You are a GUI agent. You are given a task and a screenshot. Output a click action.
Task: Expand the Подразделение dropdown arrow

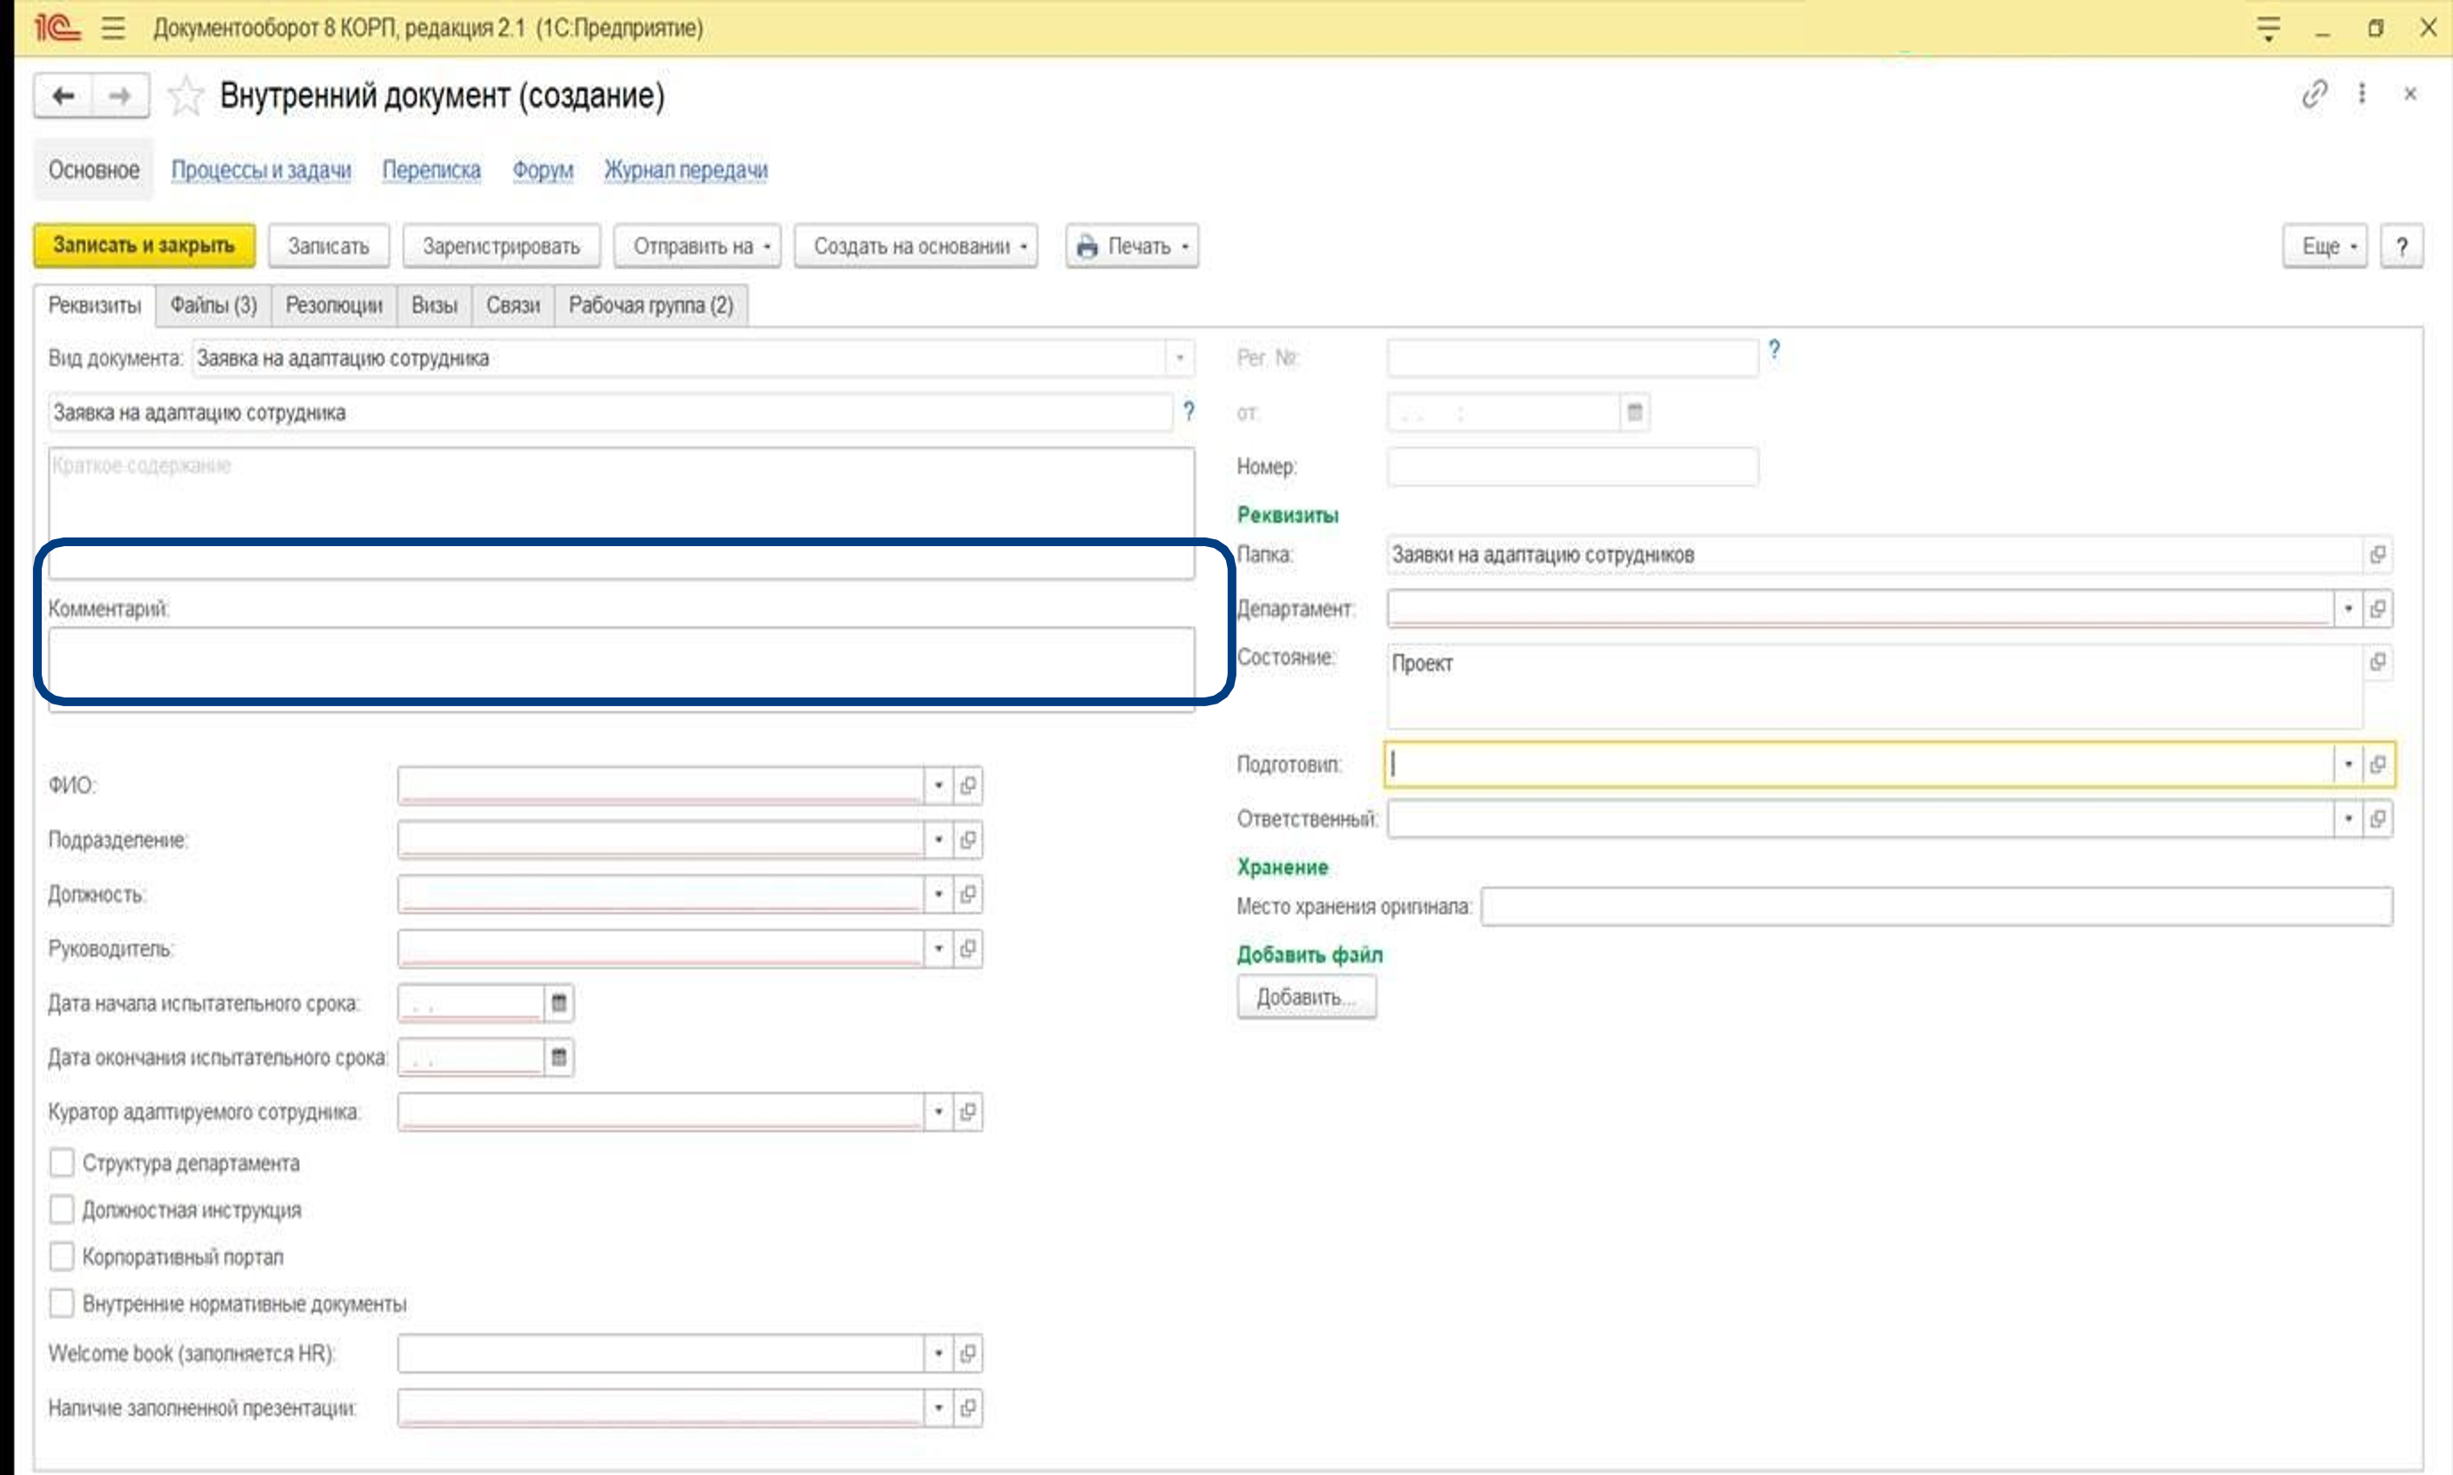pos(939,840)
